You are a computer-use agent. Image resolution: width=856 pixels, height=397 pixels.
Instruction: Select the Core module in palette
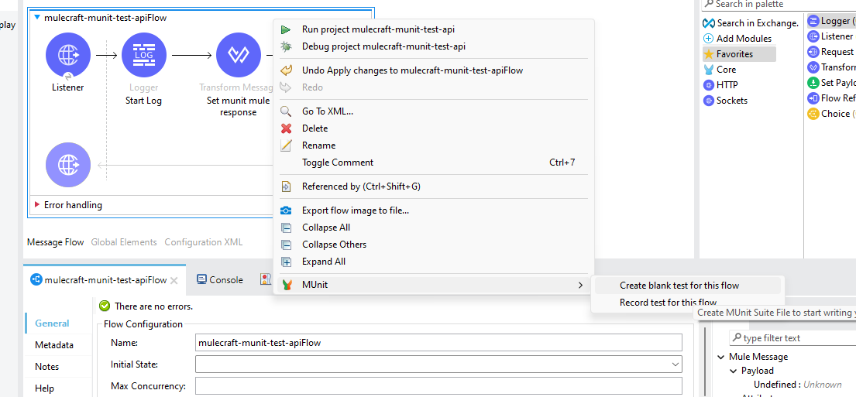coord(726,70)
